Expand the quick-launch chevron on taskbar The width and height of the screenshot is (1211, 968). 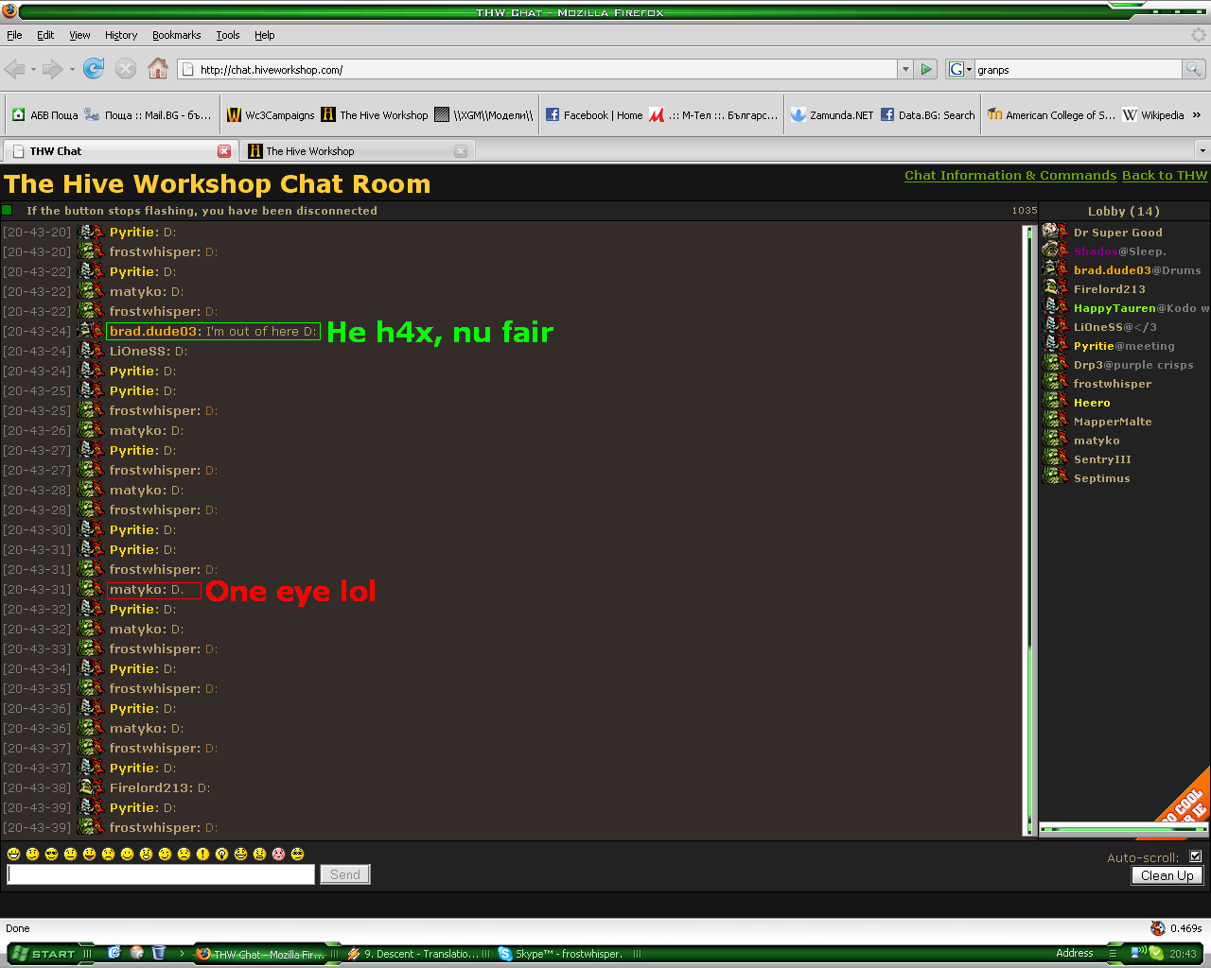[x=182, y=954]
